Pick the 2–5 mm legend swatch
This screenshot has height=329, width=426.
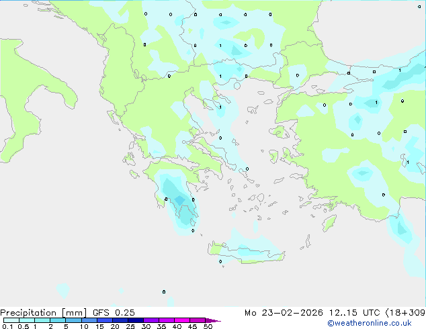click(58, 320)
